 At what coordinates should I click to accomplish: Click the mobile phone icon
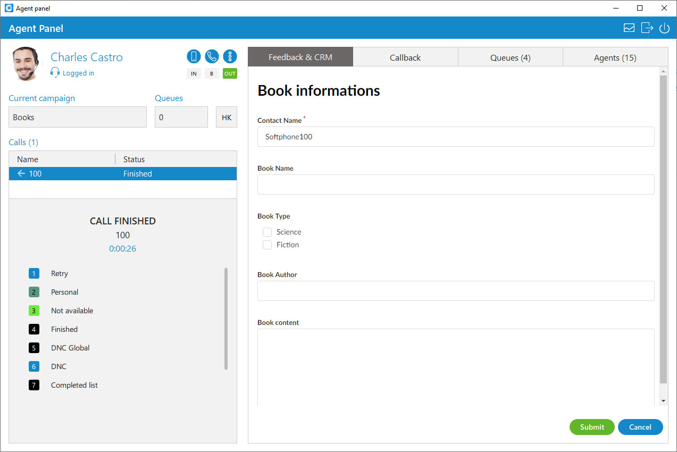tap(194, 56)
